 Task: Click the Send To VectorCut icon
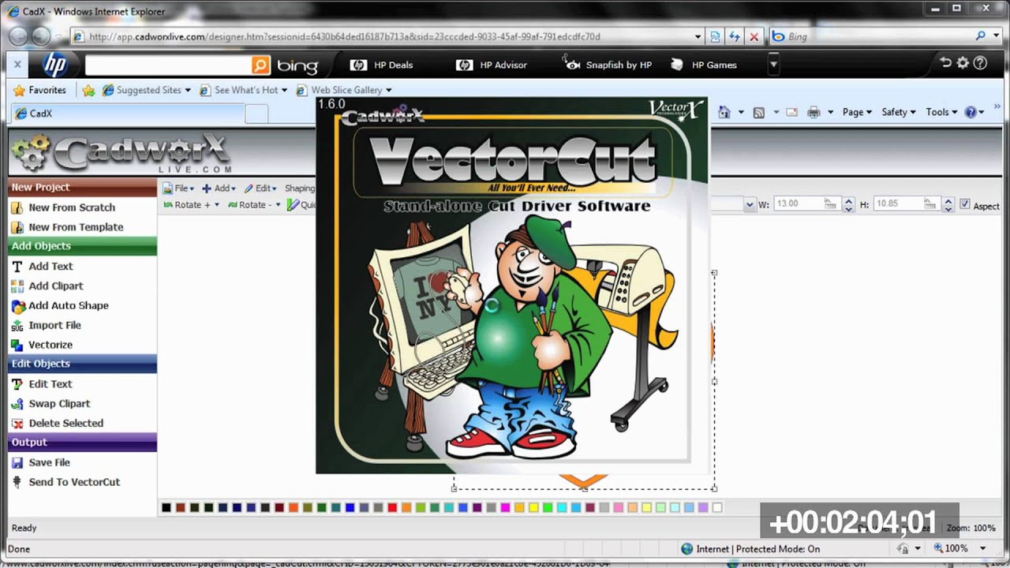click(17, 482)
